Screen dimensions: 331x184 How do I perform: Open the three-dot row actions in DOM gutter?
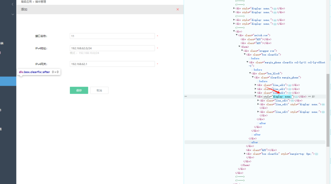186,97
